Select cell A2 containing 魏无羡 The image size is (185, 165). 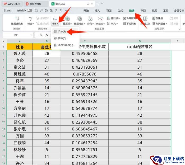pyautogui.click(x=20, y=54)
